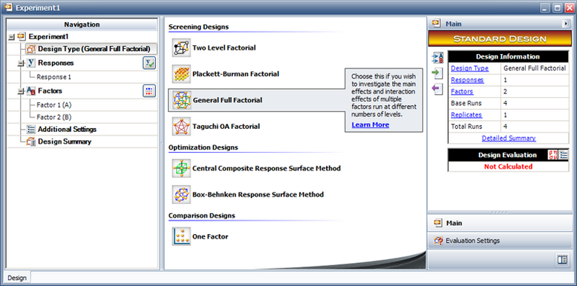
Task: Click the Design Type node icon
Action: pos(31,49)
